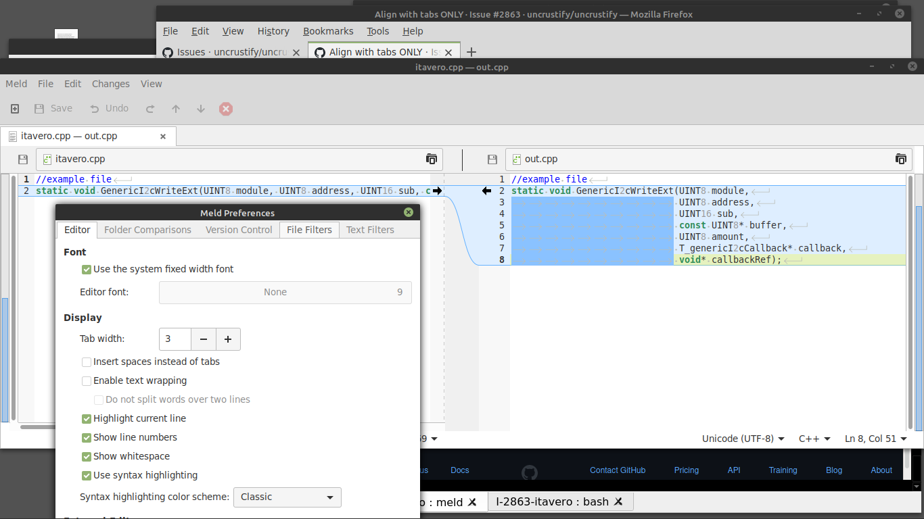Enable Insert spaces instead of tabs

pyautogui.click(x=87, y=362)
